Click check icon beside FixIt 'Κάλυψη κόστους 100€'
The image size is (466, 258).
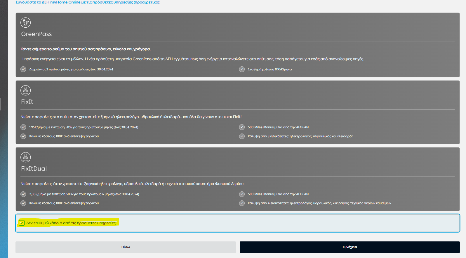pyautogui.click(x=23, y=136)
